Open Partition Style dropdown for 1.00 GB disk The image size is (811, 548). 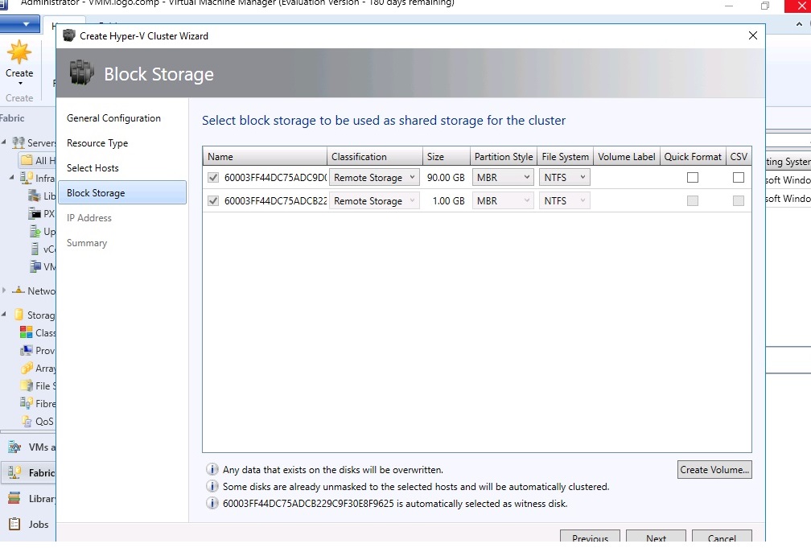(x=503, y=201)
